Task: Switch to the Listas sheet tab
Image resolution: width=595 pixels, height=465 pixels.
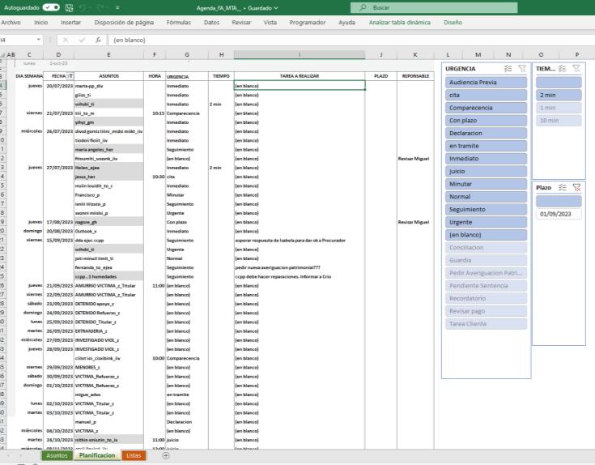Action: (134, 455)
